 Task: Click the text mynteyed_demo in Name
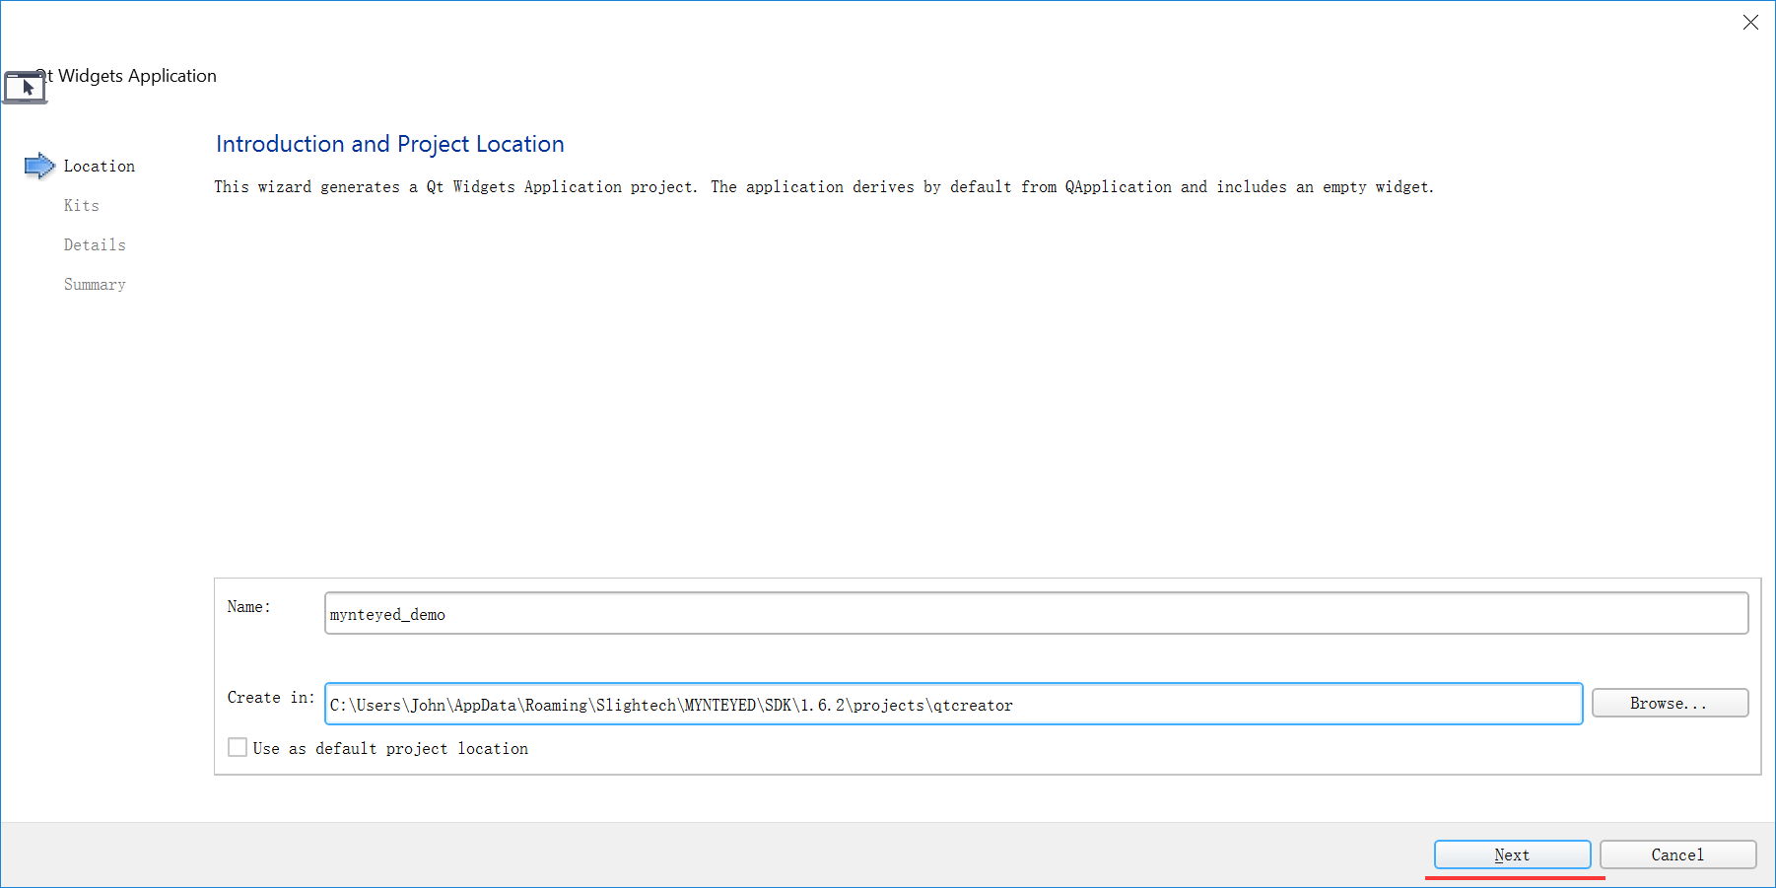[387, 615]
